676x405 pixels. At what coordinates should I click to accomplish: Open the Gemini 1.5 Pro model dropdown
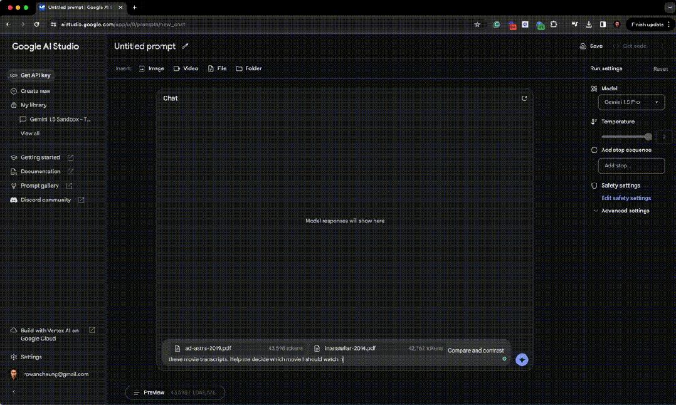(x=631, y=102)
